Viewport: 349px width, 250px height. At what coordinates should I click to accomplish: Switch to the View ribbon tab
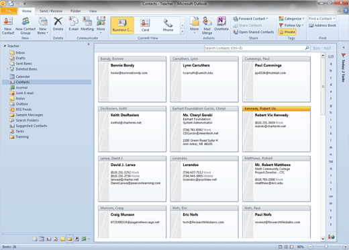93,11
